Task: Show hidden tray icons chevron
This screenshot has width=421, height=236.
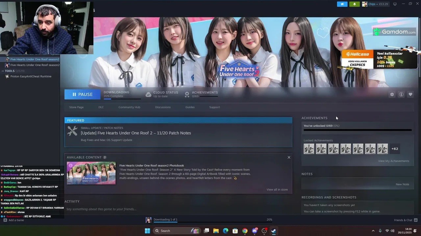Action: (x=373, y=231)
